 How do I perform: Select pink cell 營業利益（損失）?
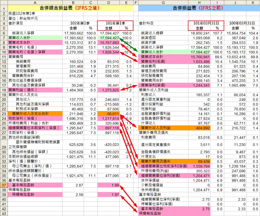click(x=35, y=90)
